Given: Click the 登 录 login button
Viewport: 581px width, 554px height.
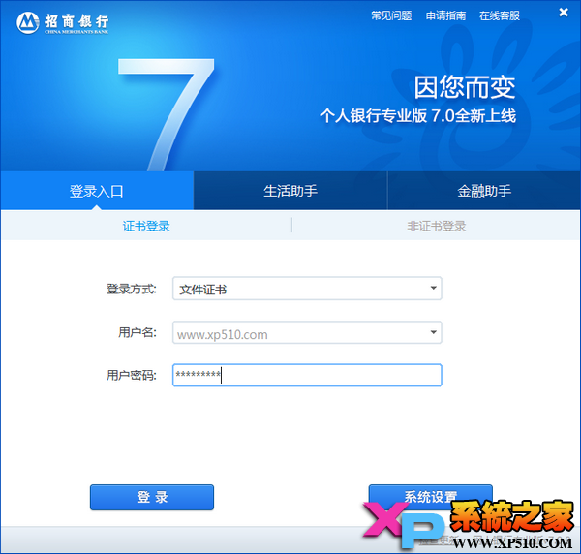Looking at the screenshot, I should point(152,497).
